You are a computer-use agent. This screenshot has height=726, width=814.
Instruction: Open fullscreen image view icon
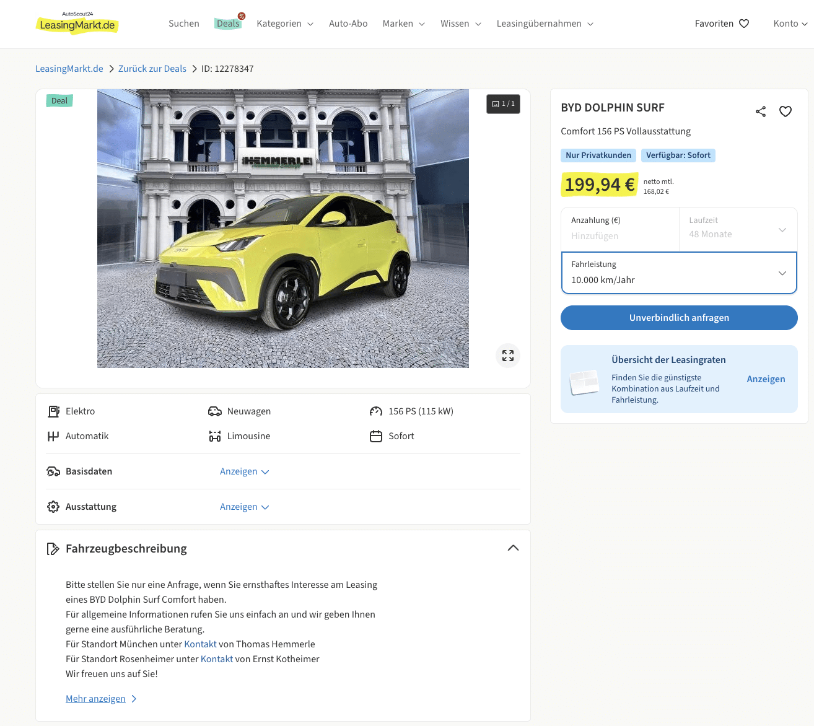[508, 356]
